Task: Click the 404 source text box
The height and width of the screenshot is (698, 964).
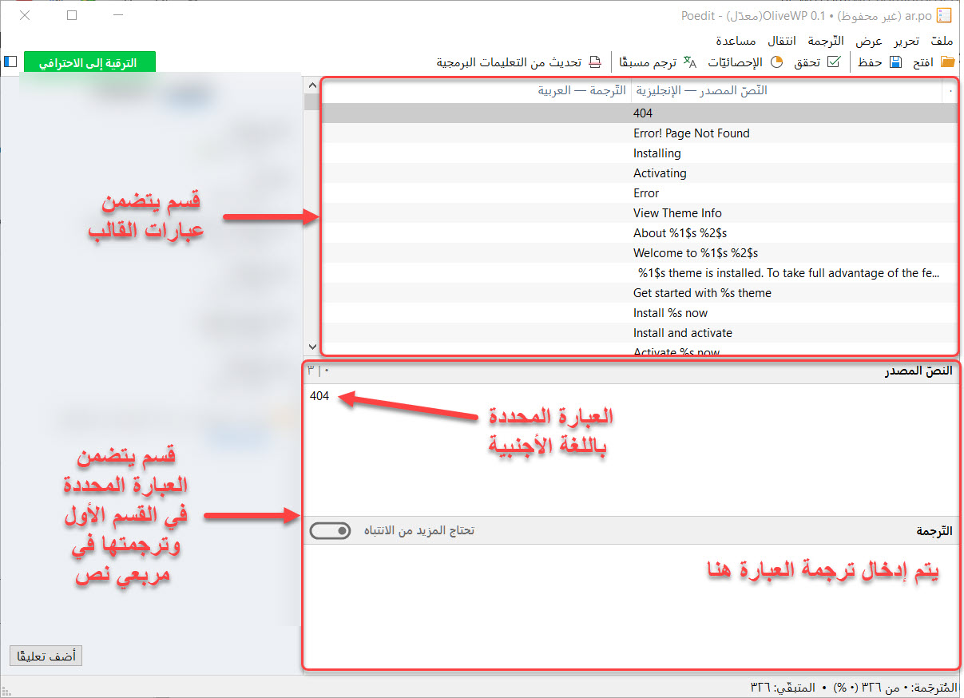Action: 631,450
